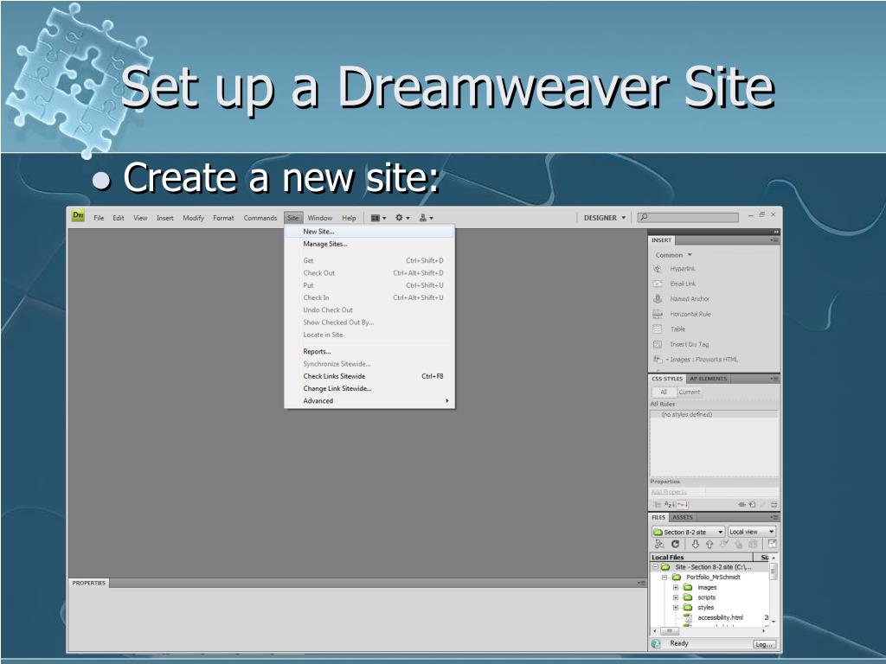Click the Email Link insert icon
This screenshot has width=886, height=664.
(658, 284)
